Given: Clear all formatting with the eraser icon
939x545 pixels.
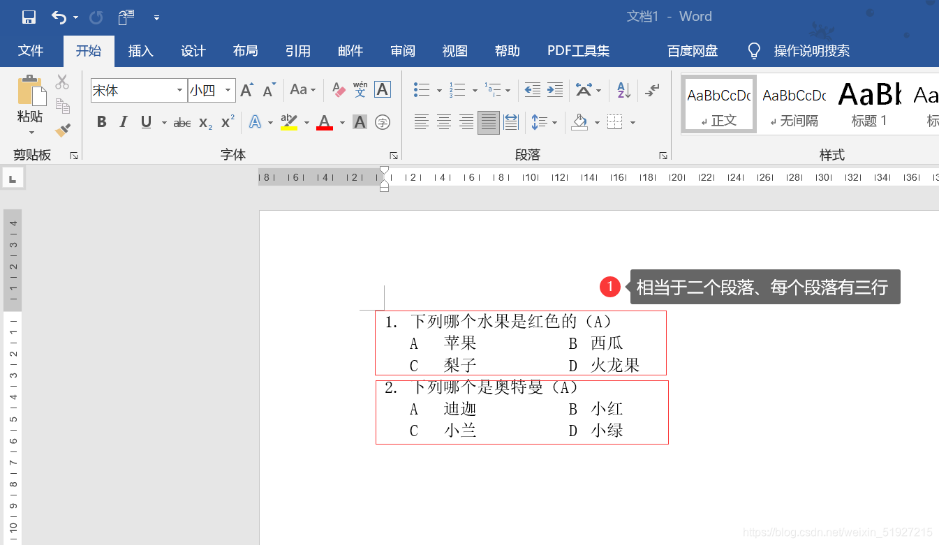Looking at the screenshot, I should tap(339, 90).
